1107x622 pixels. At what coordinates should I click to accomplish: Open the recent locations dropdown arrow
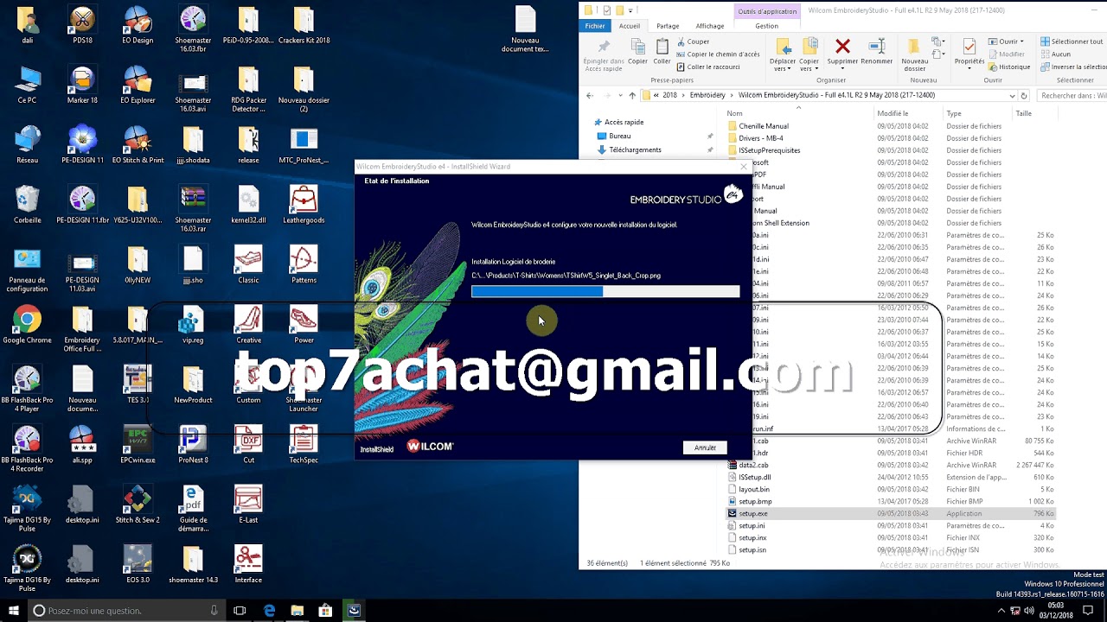coord(620,96)
